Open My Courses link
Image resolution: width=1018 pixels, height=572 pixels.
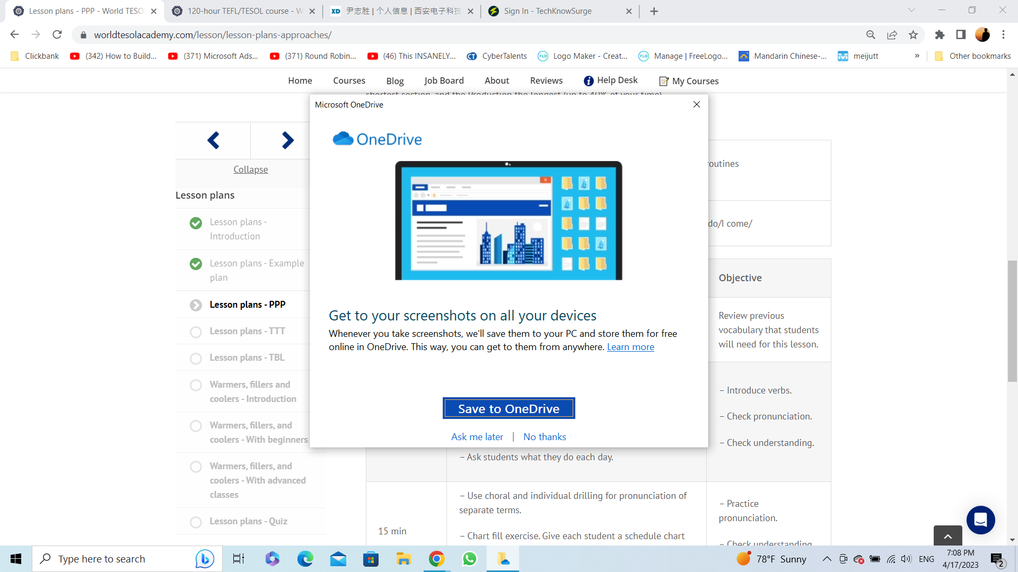tap(689, 81)
